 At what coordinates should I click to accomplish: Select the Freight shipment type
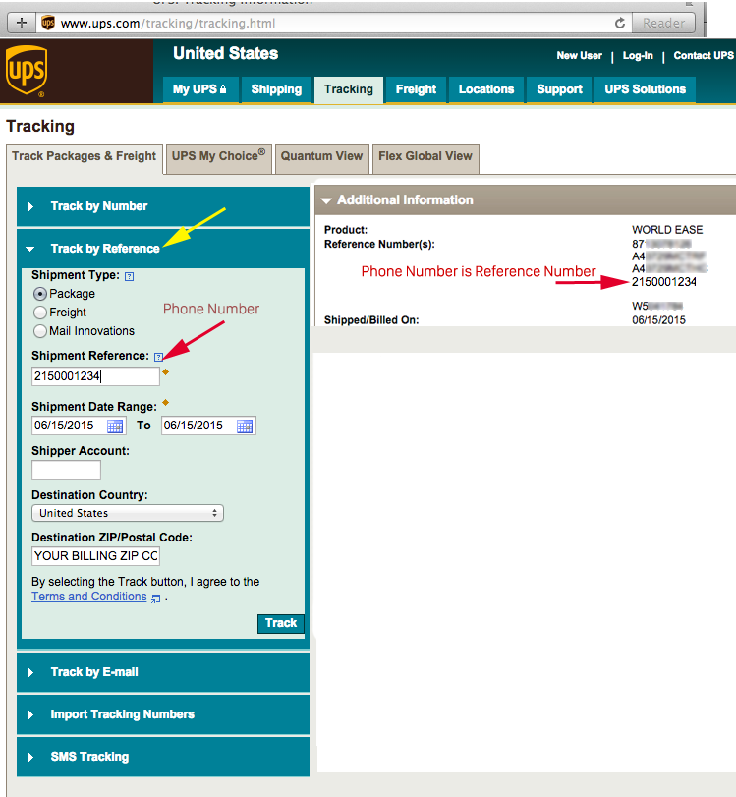(40, 313)
